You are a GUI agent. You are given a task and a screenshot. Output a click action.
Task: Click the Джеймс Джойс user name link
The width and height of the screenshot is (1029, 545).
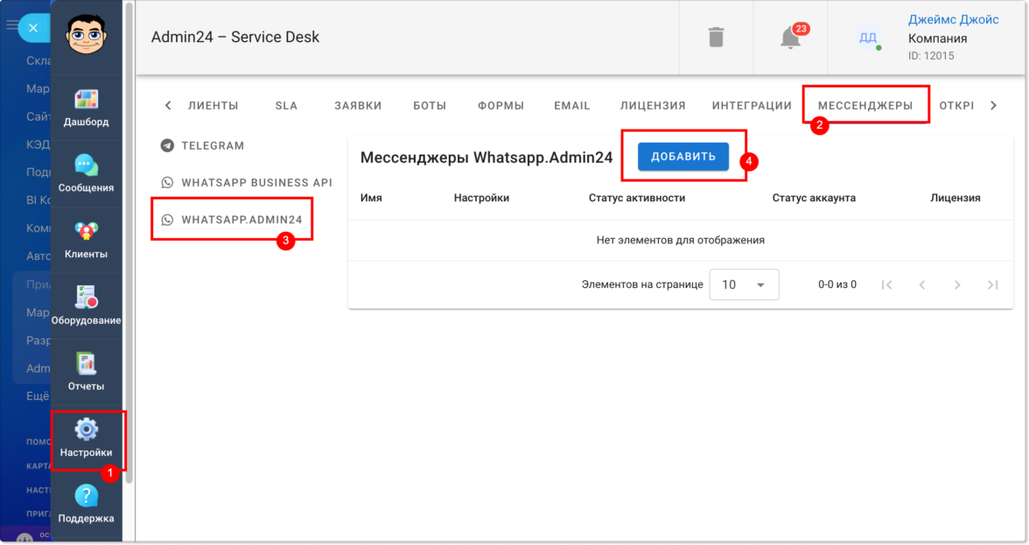pyautogui.click(x=953, y=19)
